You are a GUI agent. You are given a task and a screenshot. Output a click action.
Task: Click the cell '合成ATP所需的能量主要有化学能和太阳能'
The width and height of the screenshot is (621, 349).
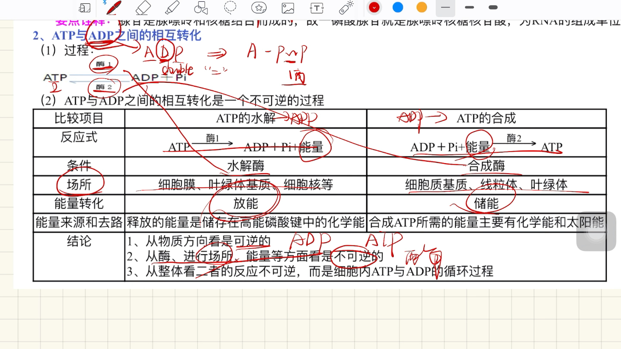[486, 222]
